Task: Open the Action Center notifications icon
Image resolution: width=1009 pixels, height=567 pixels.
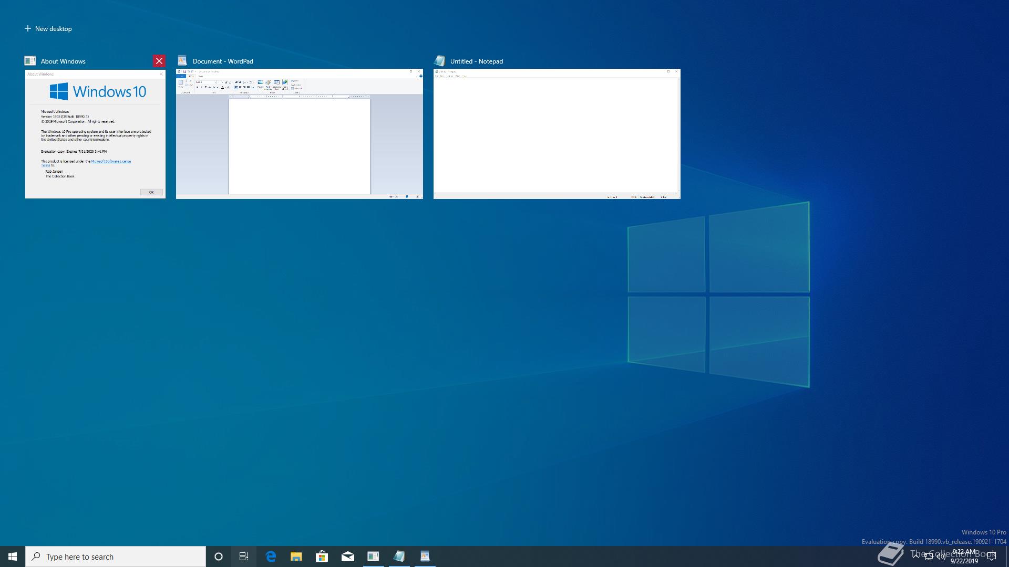Action: click(992, 556)
